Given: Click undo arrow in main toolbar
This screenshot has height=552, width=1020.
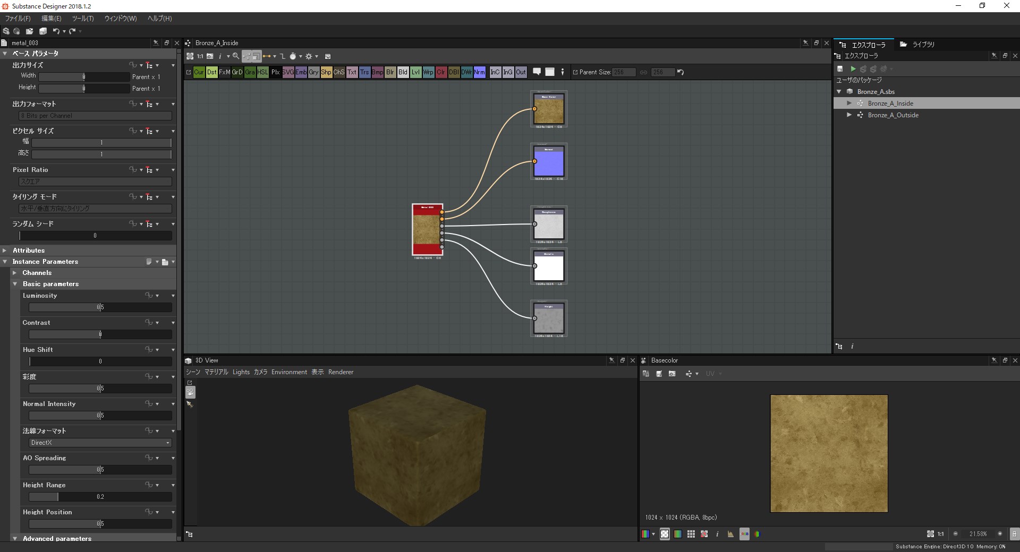Looking at the screenshot, I should [x=56, y=31].
